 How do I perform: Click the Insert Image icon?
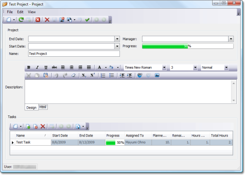157,75
